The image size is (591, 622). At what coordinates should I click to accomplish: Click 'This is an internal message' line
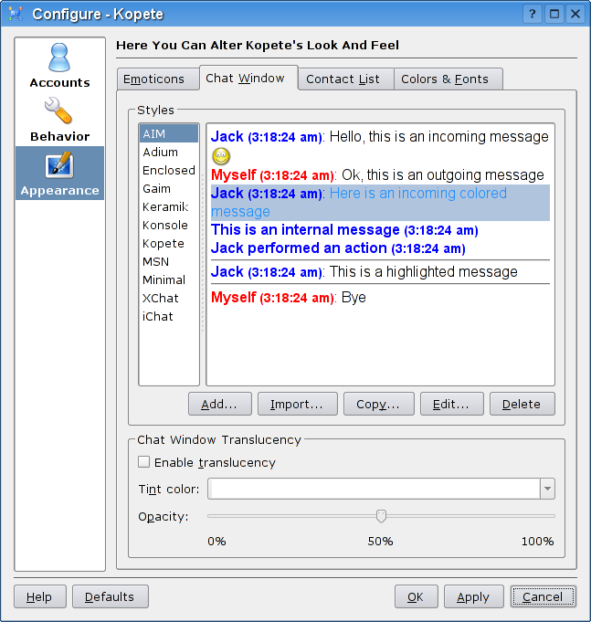(344, 229)
